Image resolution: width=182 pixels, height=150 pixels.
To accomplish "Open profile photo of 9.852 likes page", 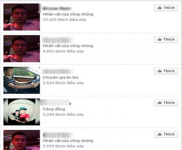I will point(22,49).
